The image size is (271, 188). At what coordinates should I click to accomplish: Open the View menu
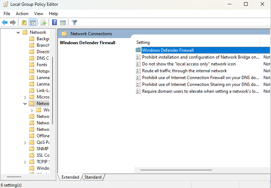point(39,14)
